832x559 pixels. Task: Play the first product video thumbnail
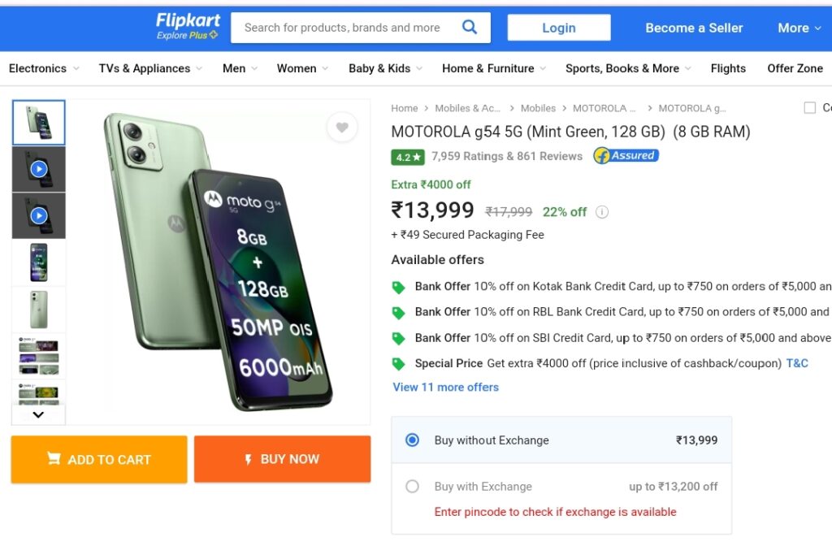[39, 169]
